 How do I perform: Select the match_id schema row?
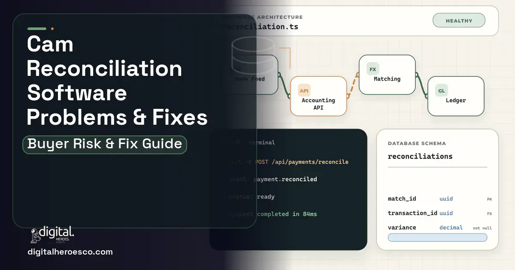pos(439,199)
